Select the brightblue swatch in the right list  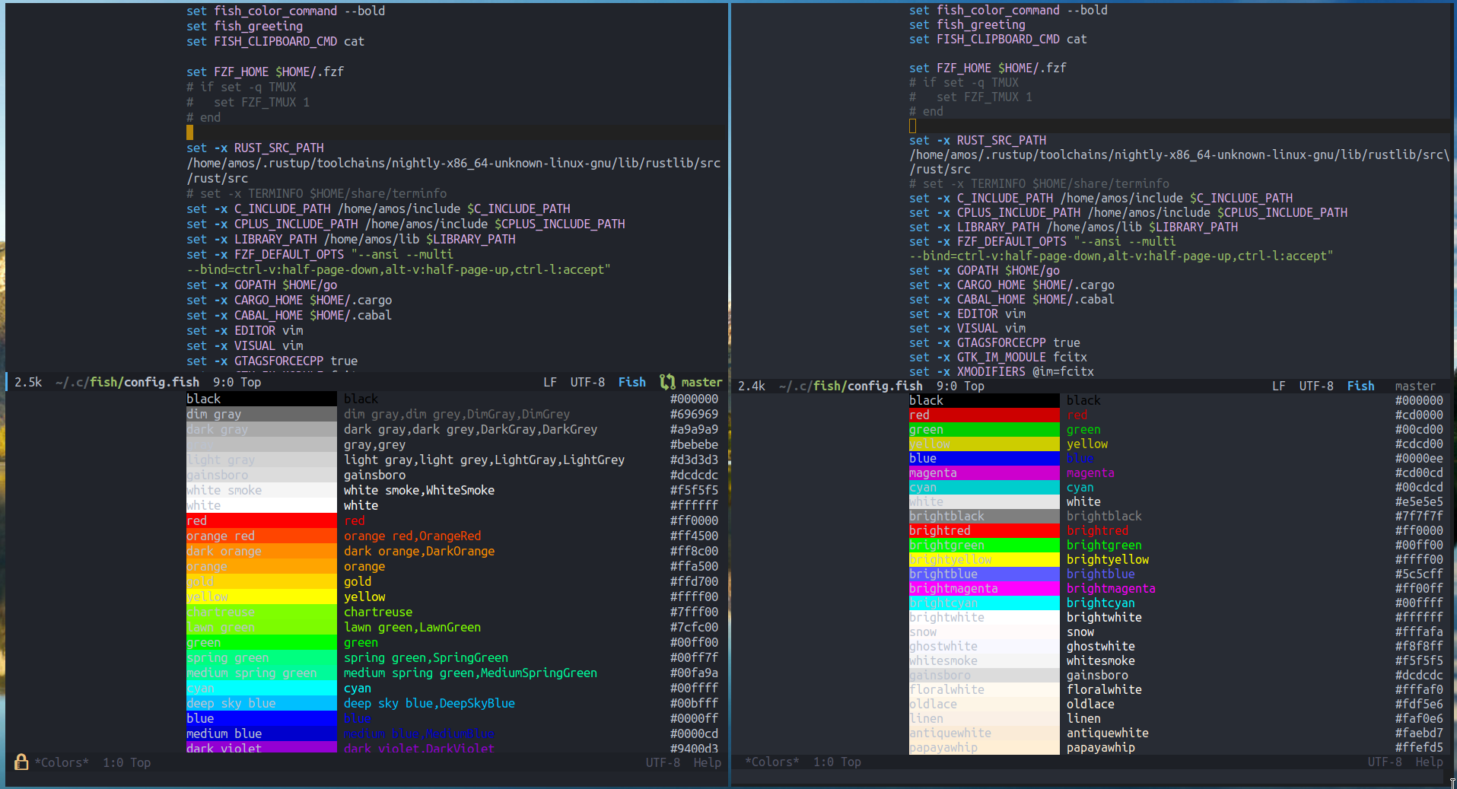tap(984, 574)
